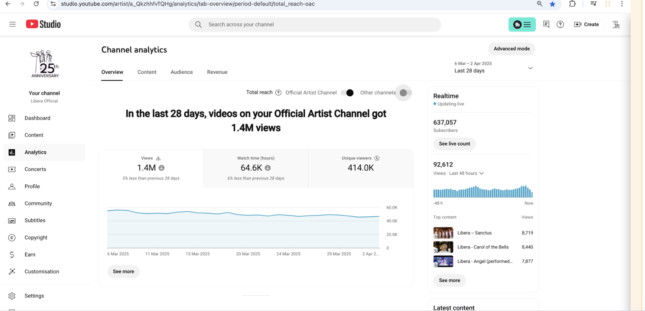Screen dimensions: 645x311
Task: Click the See live count button
Action: coord(454,144)
